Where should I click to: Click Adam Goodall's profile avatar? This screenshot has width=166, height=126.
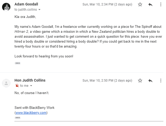pyautogui.click(x=6, y=7)
